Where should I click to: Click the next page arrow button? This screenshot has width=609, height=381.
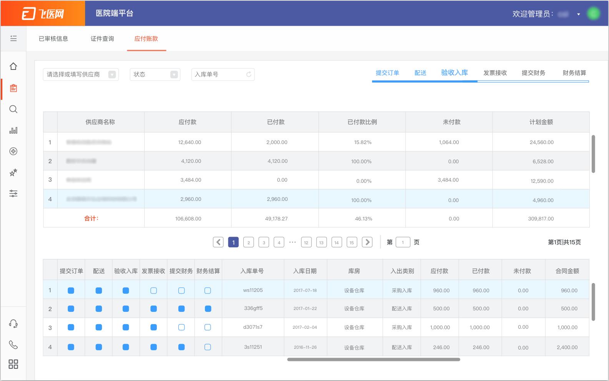pyautogui.click(x=367, y=242)
